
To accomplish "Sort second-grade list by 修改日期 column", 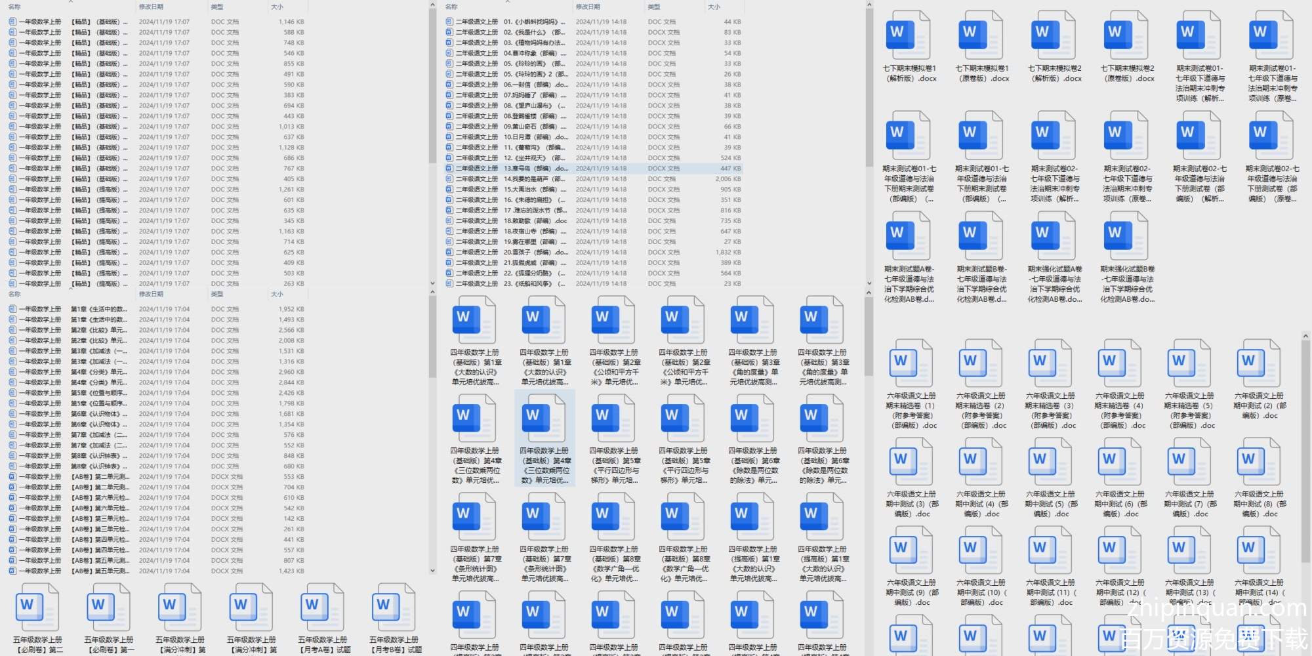I will coord(588,7).
